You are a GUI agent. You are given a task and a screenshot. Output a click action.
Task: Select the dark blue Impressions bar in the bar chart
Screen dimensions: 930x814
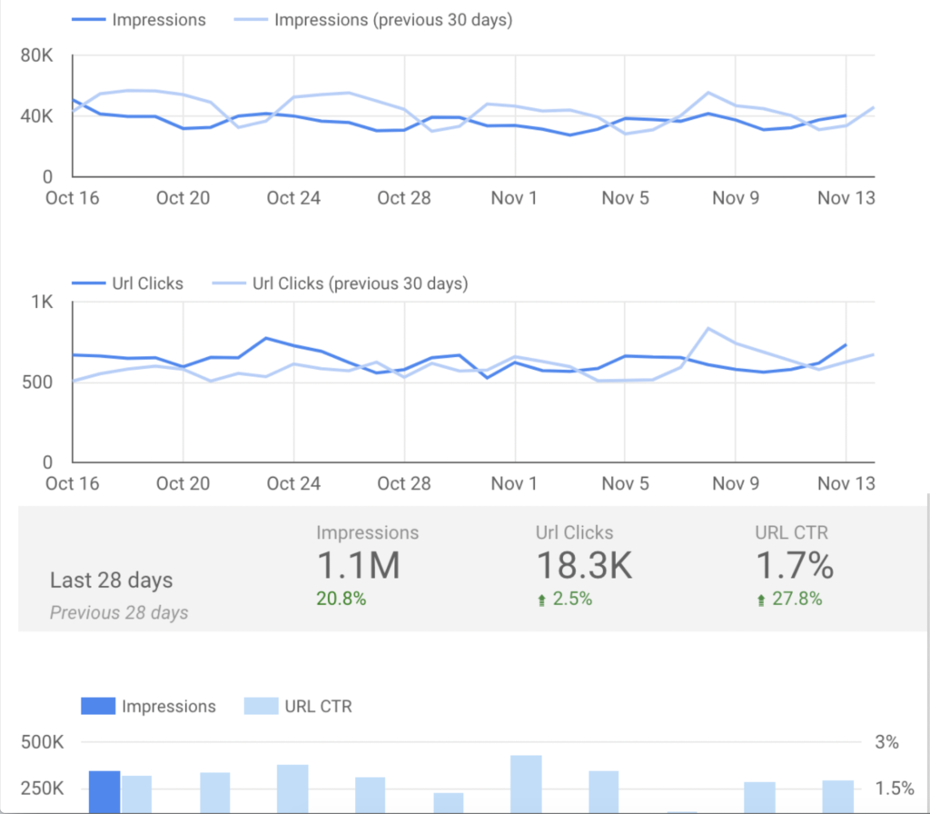tap(104, 792)
